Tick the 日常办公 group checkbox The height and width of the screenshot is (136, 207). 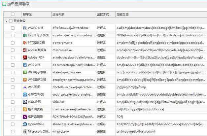11,21
